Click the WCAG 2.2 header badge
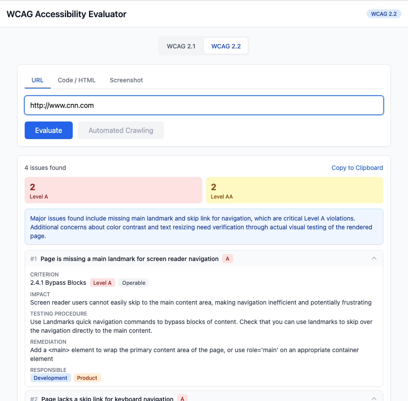The width and height of the screenshot is (408, 401). pos(384,14)
